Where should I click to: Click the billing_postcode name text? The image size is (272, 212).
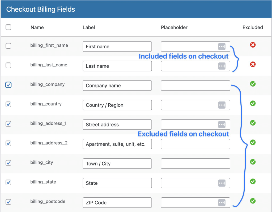click(x=48, y=201)
